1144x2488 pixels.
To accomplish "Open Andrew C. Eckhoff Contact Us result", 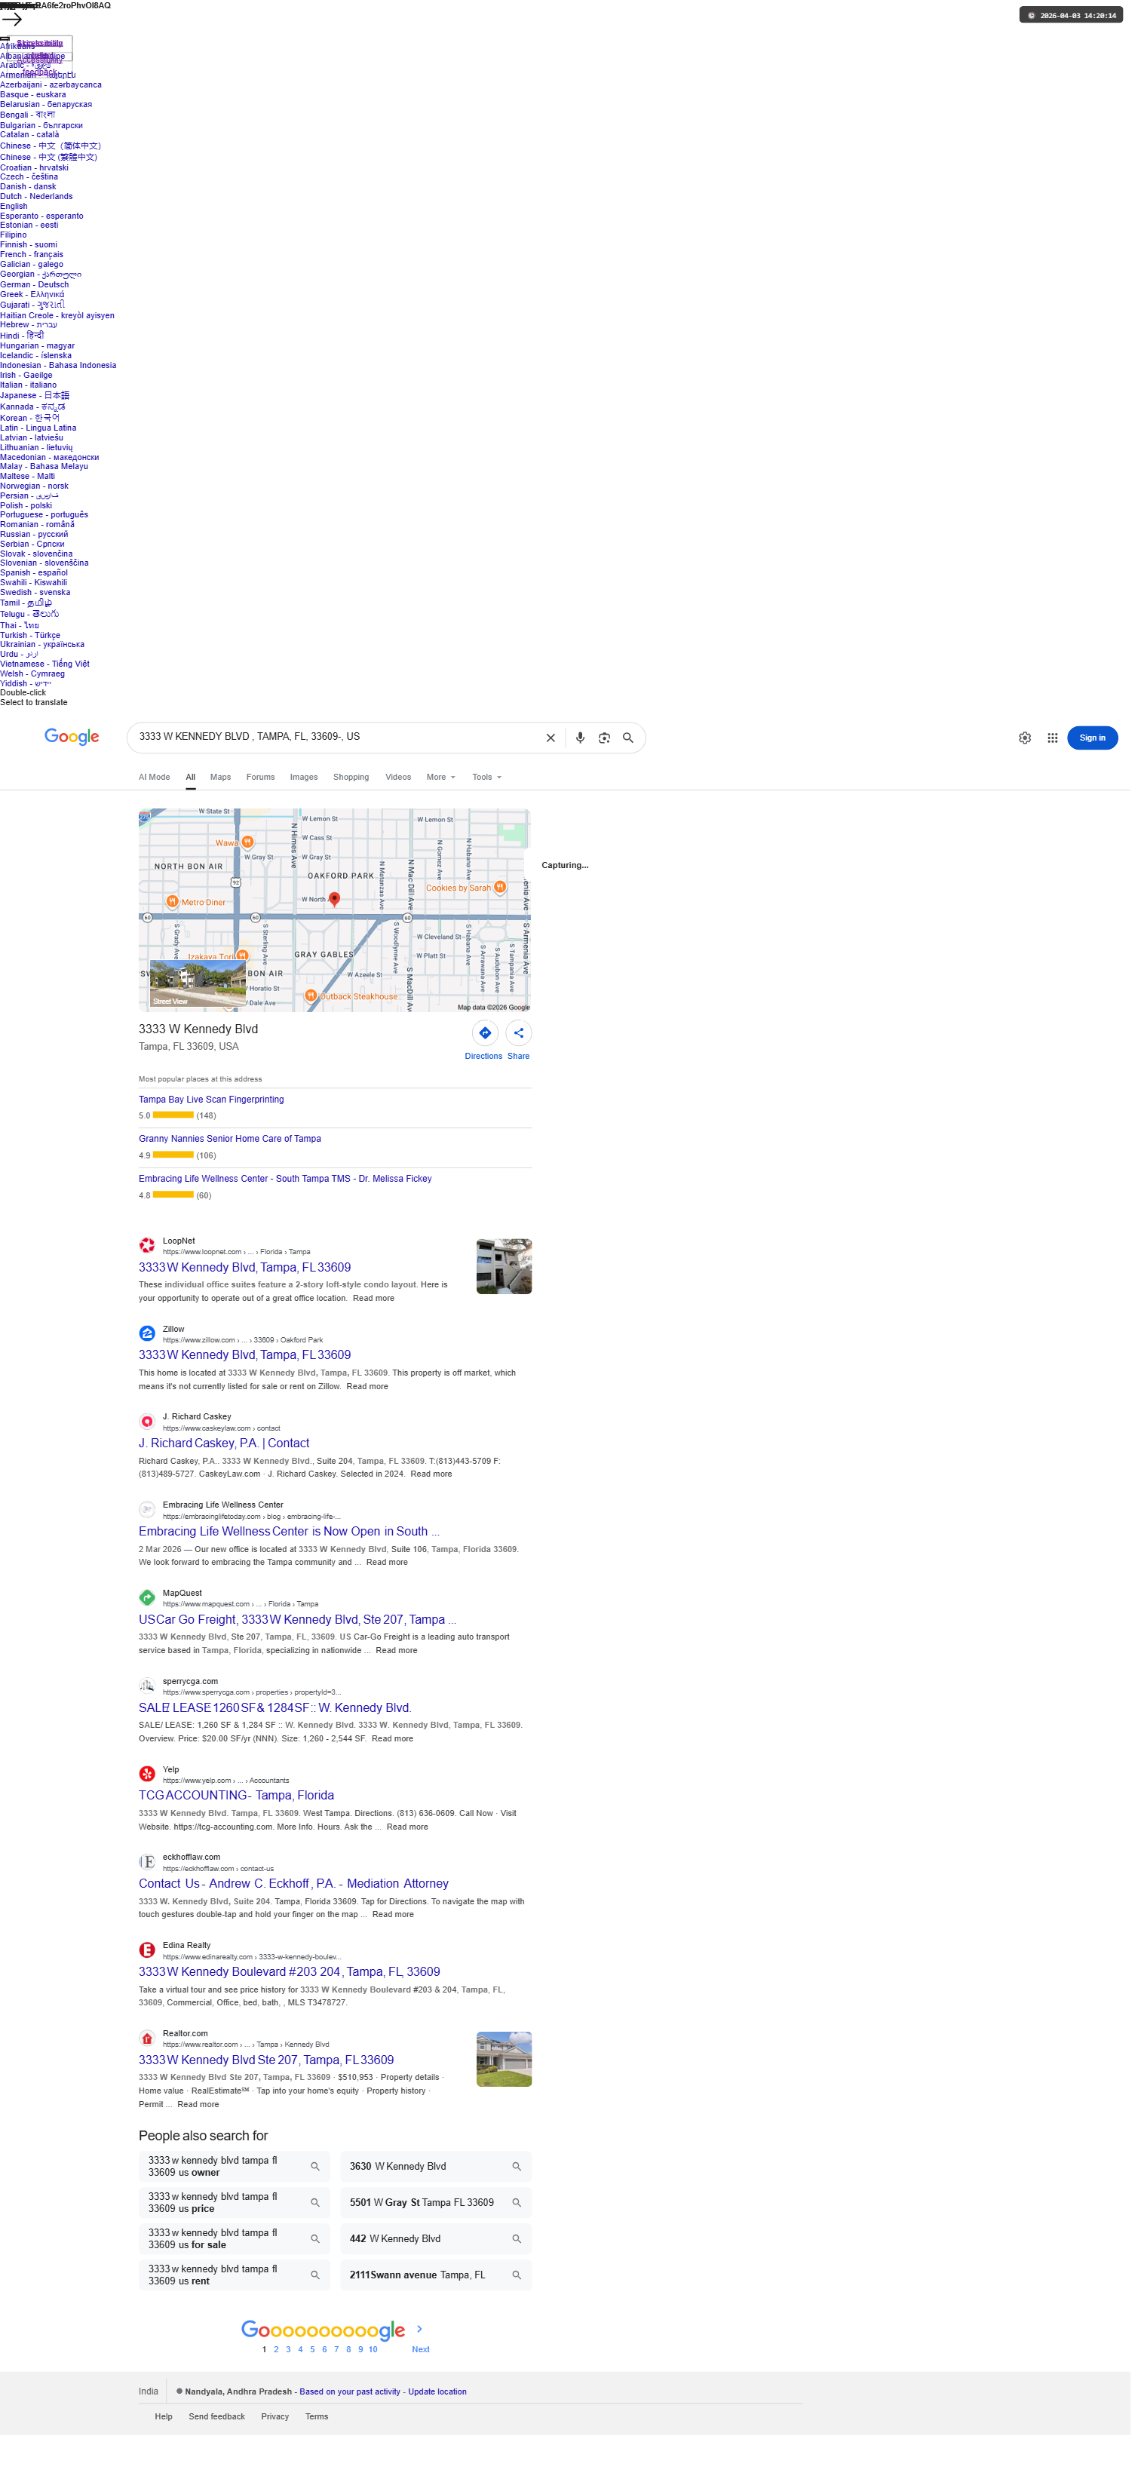I will (x=293, y=1883).
